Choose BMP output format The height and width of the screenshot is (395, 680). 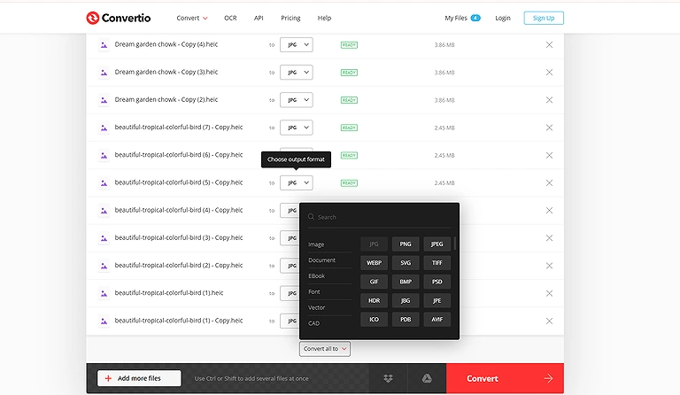click(406, 282)
